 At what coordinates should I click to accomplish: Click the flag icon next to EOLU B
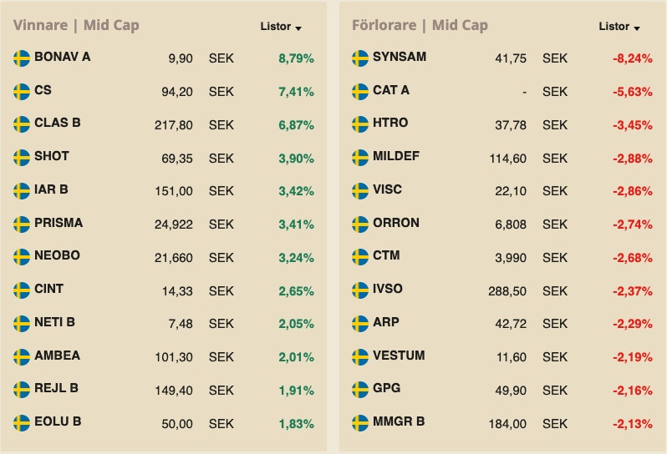click(22, 423)
